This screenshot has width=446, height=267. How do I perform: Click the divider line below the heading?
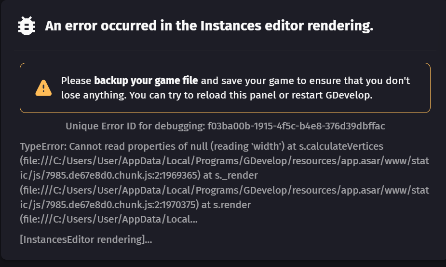click(x=225, y=51)
